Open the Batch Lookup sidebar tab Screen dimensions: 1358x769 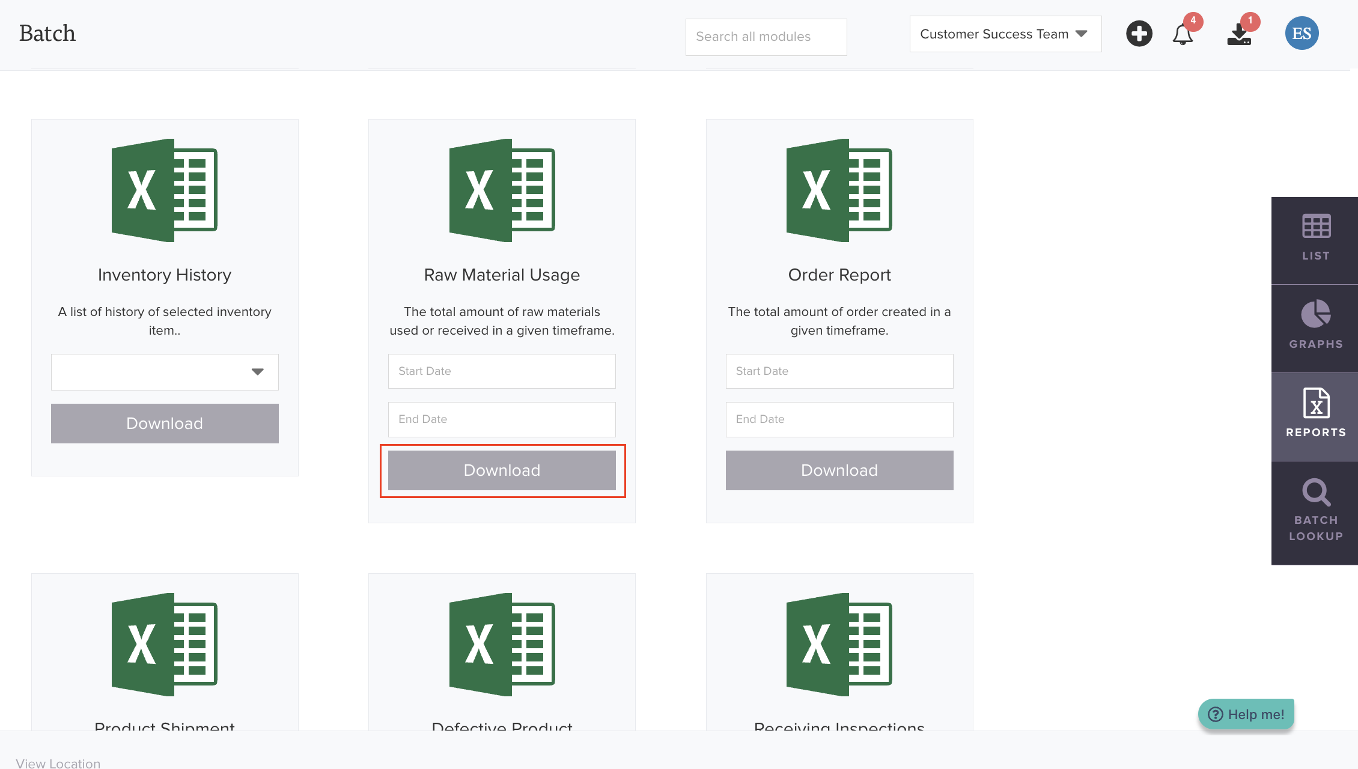(x=1315, y=511)
